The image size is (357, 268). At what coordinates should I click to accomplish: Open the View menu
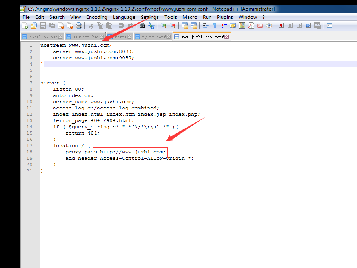coord(75,17)
